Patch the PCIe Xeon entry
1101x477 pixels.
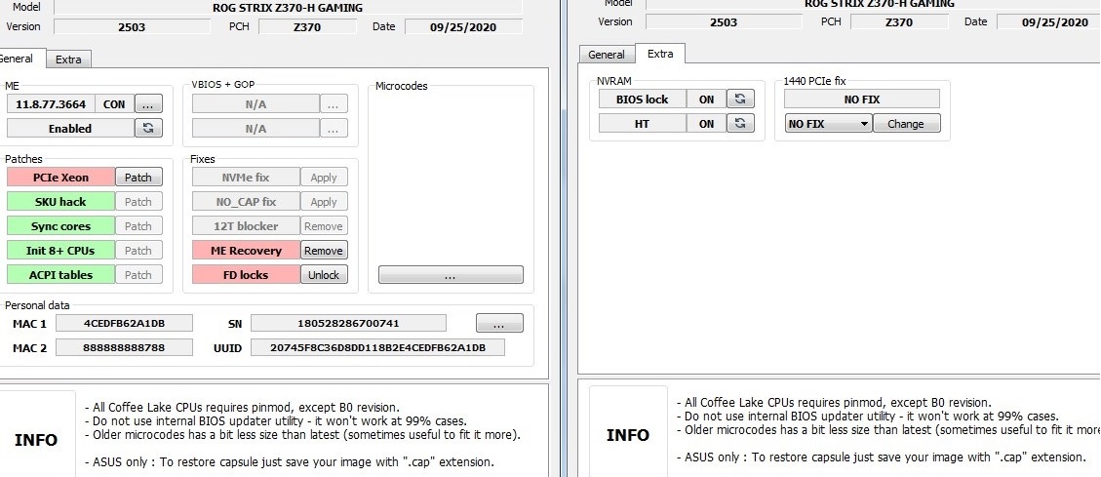pos(138,177)
